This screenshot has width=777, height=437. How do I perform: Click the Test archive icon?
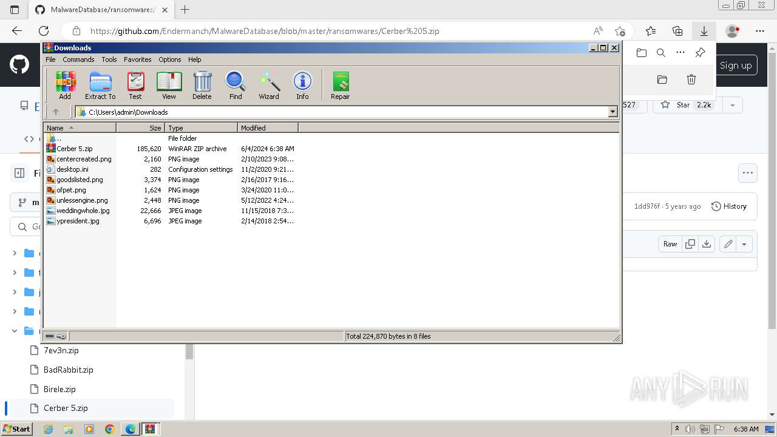point(135,85)
